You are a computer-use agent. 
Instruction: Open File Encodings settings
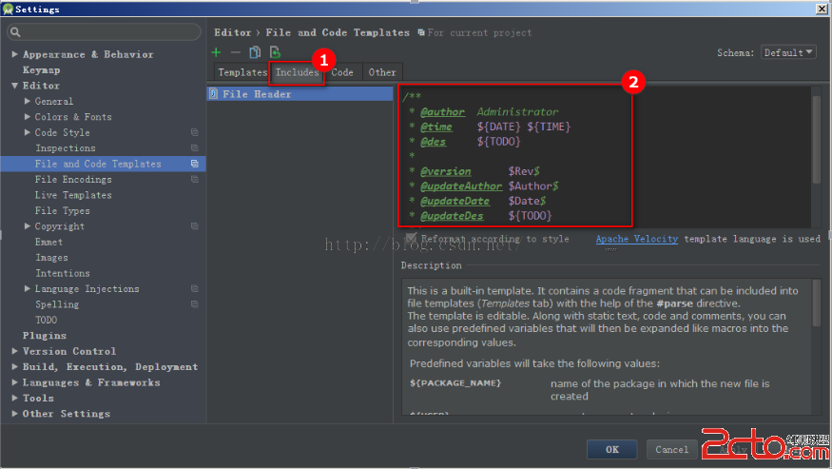pyautogui.click(x=73, y=179)
